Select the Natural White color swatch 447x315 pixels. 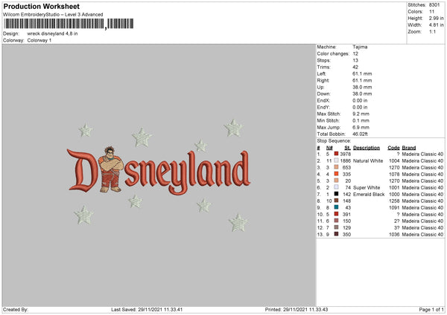point(337,160)
